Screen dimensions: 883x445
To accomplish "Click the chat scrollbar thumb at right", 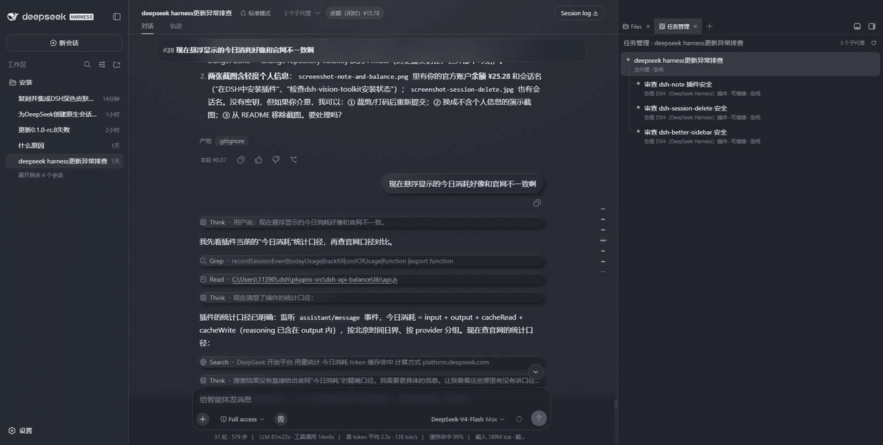I will [x=615, y=404].
